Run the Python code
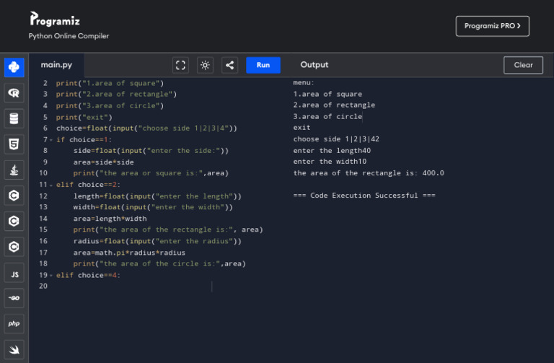 (263, 65)
